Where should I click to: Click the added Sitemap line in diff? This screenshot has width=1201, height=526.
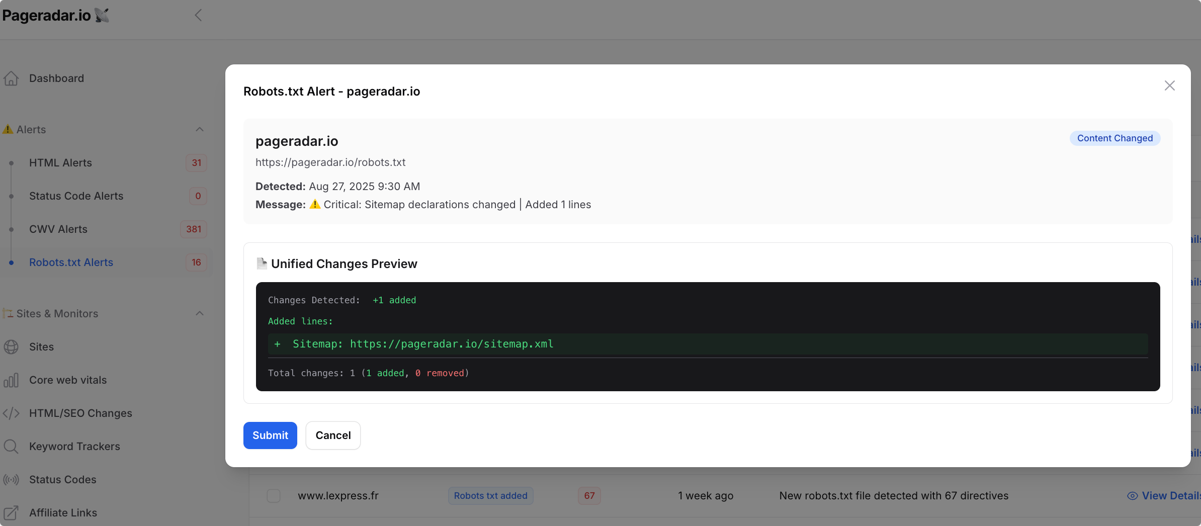point(708,344)
